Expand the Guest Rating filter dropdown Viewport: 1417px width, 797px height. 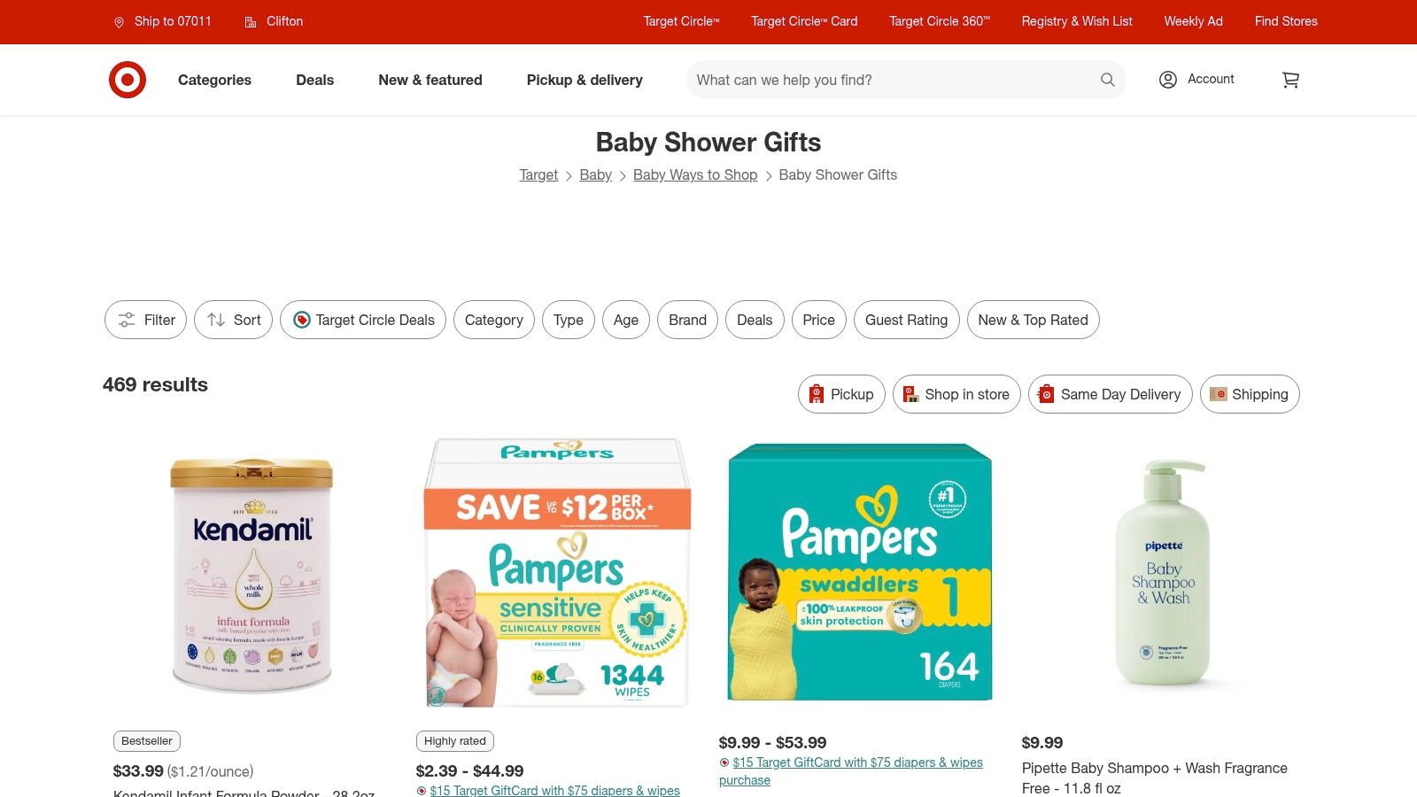tap(906, 320)
